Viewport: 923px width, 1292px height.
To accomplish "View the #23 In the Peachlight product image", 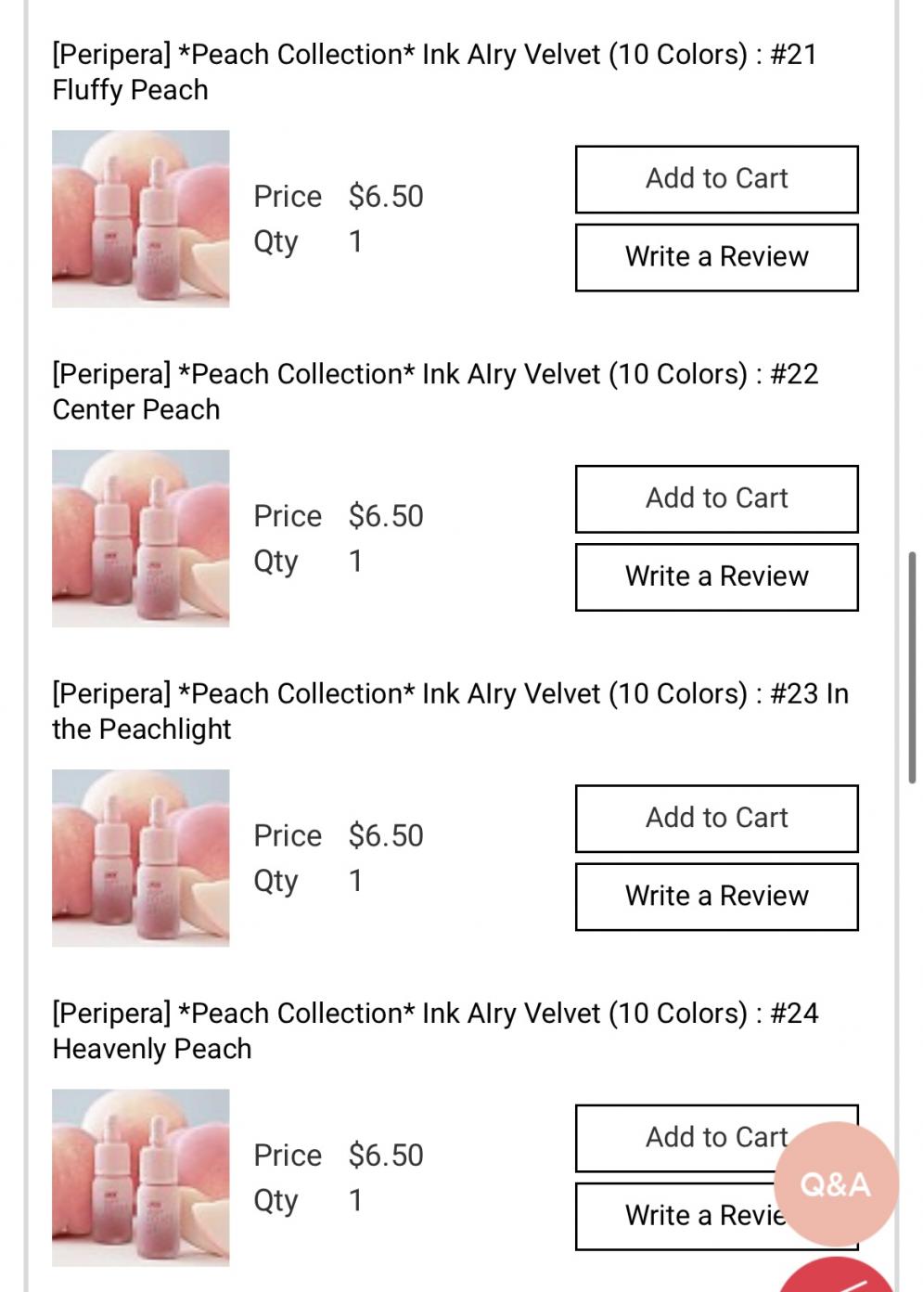I will pyautogui.click(x=140, y=858).
